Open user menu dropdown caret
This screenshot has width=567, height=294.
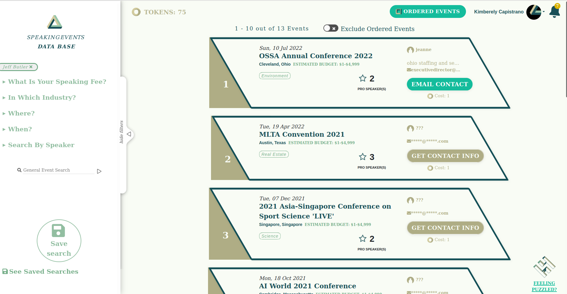click(543, 12)
